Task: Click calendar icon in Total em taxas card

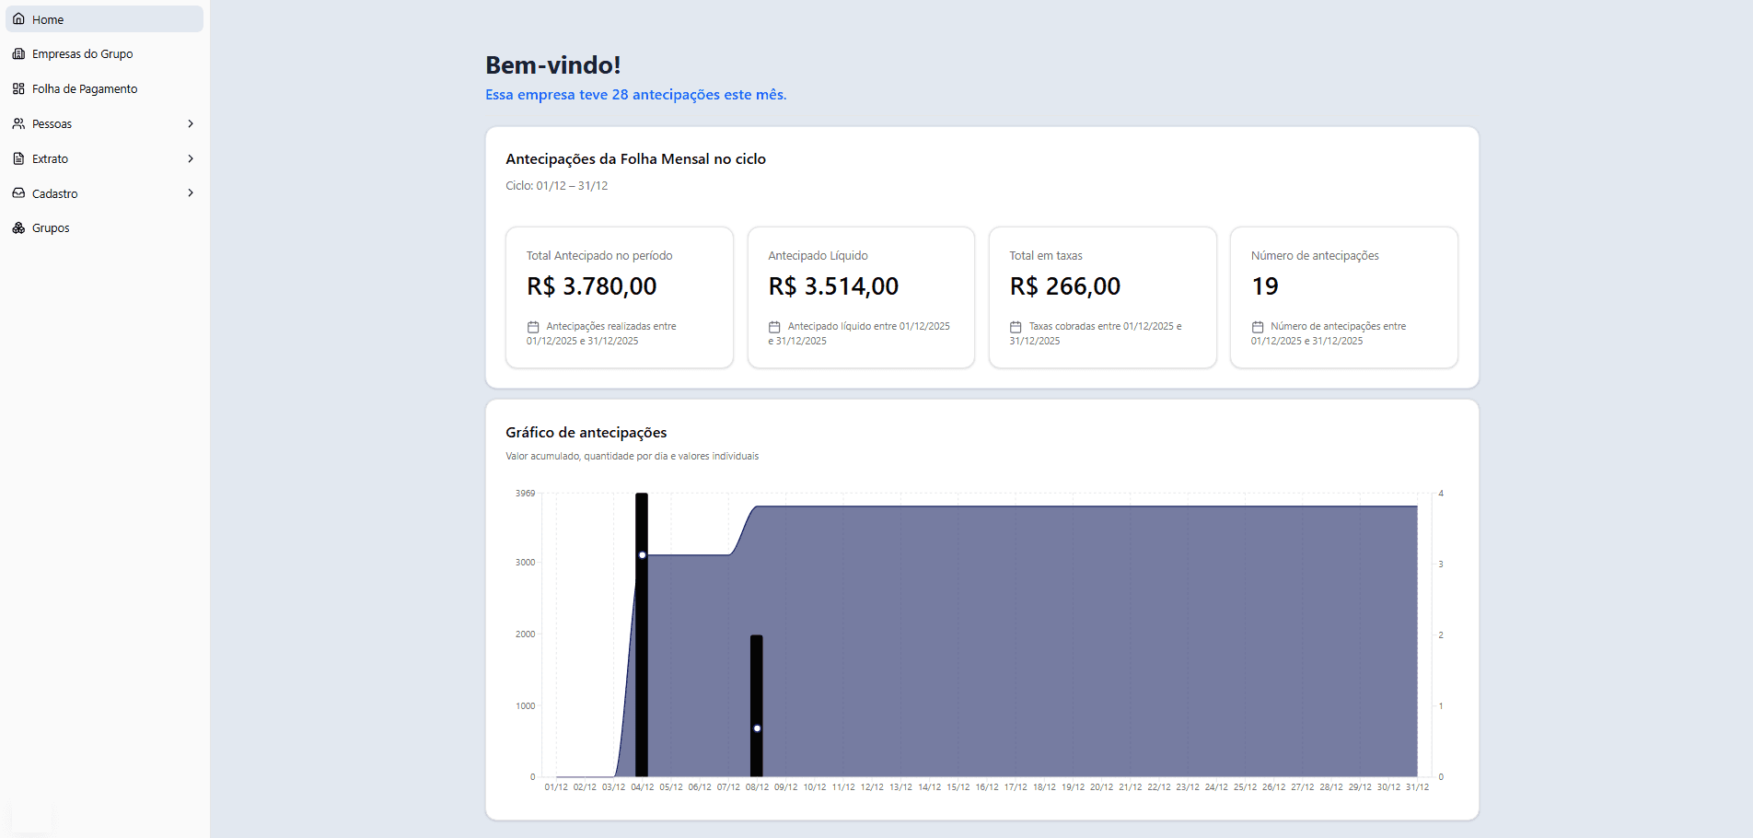Action: (1016, 327)
